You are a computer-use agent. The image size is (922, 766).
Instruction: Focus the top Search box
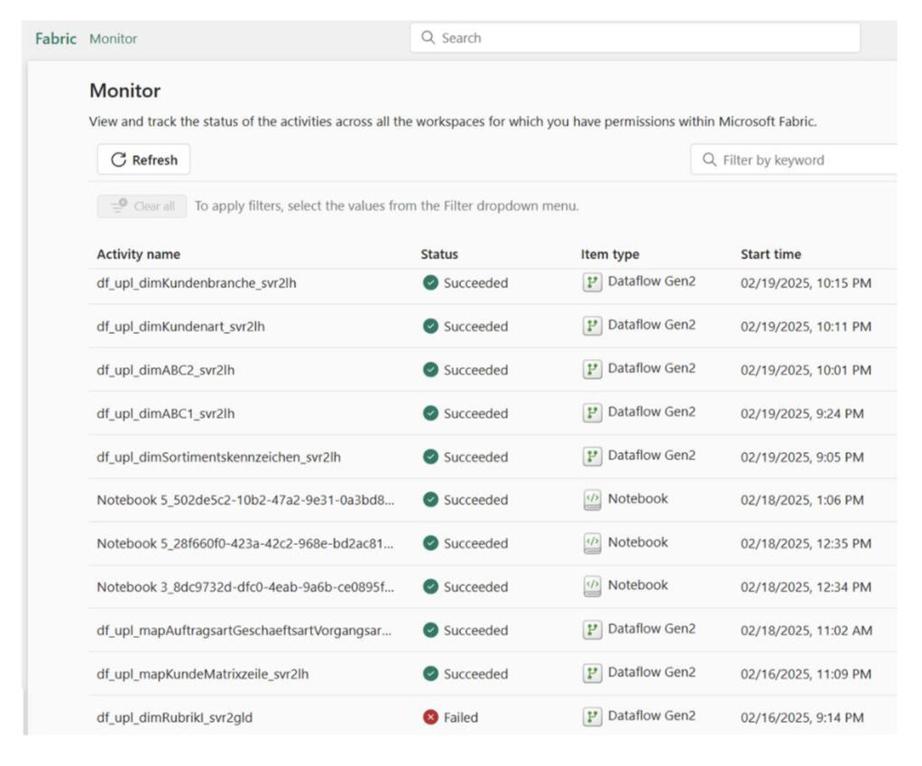coord(635,38)
